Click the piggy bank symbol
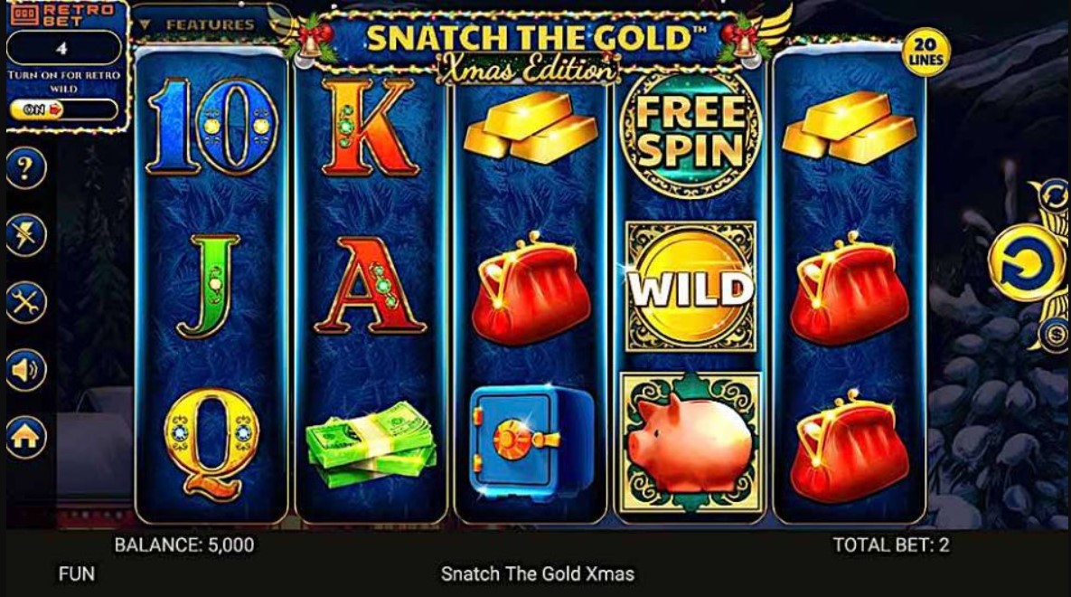This screenshot has height=597, width=1071. coord(690,441)
